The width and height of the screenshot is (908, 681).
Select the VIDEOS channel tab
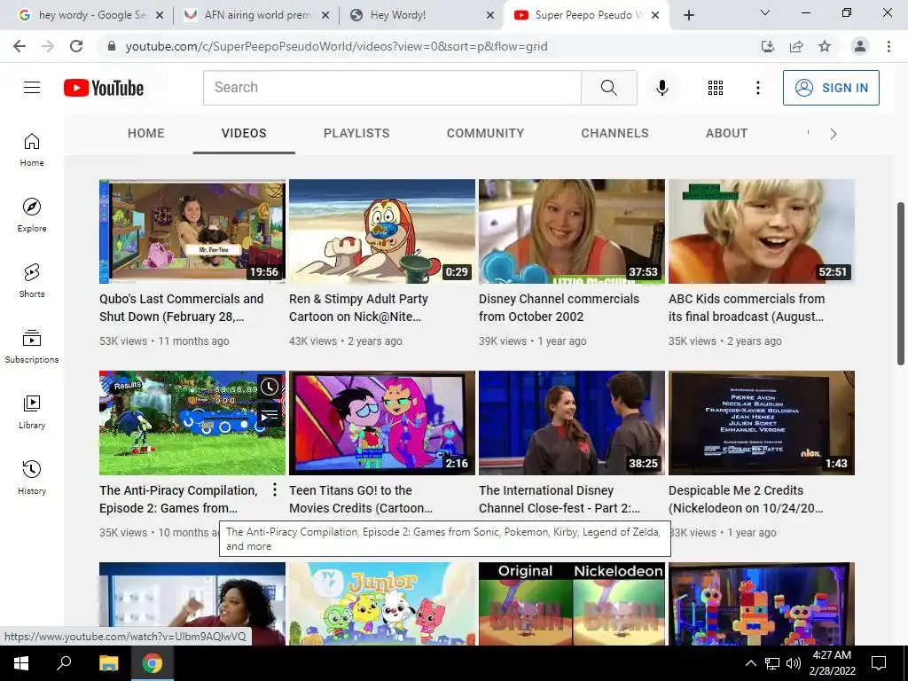[244, 133]
